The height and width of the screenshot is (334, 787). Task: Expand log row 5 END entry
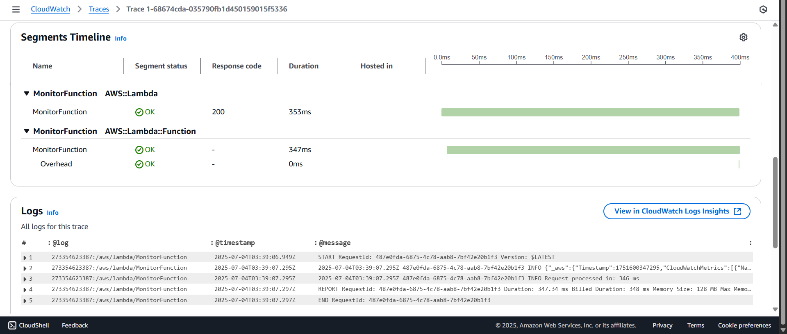point(25,301)
